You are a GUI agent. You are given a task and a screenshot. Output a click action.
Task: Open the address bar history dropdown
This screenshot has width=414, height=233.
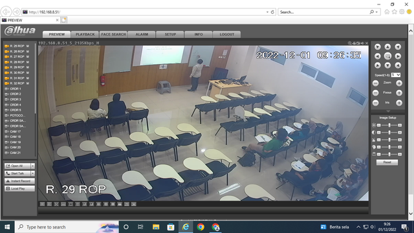click(267, 12)
